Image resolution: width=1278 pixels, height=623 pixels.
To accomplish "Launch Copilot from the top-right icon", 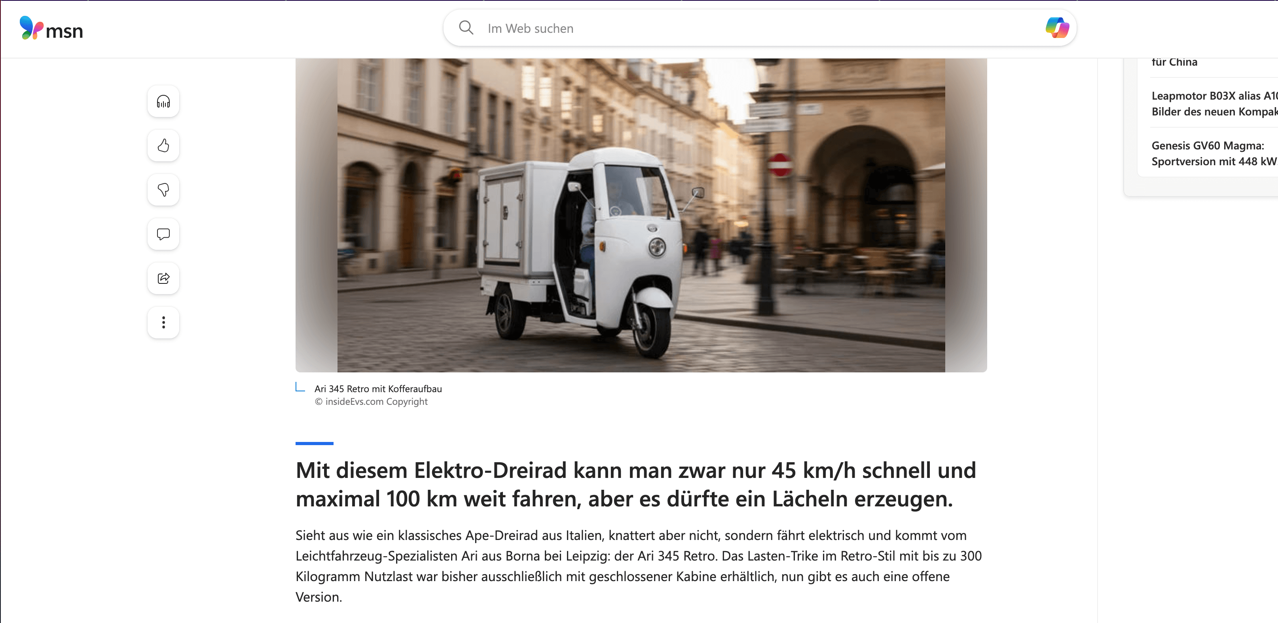I will tap(1057, 28).
